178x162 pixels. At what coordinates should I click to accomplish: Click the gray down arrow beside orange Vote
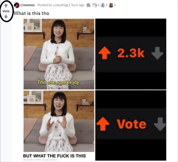(160, 124)
